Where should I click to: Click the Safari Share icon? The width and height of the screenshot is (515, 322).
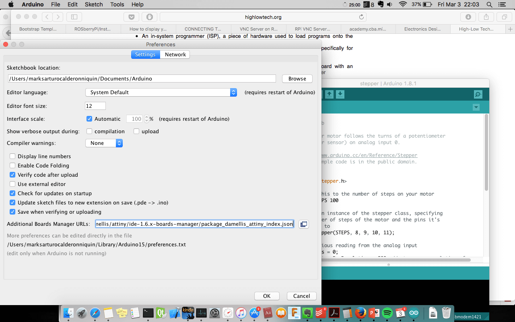[x=486, y=17]
